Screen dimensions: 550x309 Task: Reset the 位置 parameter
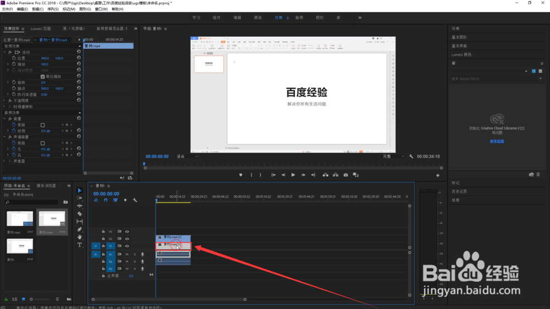(x=79, y=58)
